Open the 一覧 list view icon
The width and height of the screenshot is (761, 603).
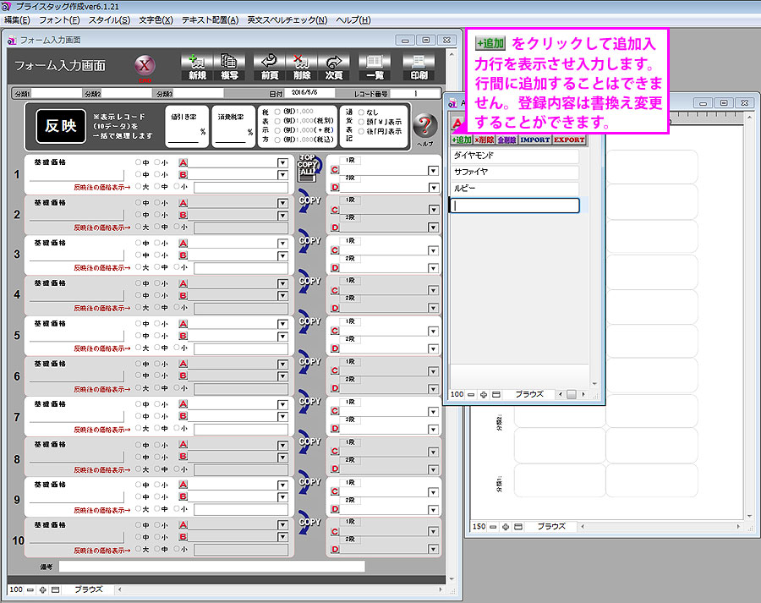tap(374, 66)
